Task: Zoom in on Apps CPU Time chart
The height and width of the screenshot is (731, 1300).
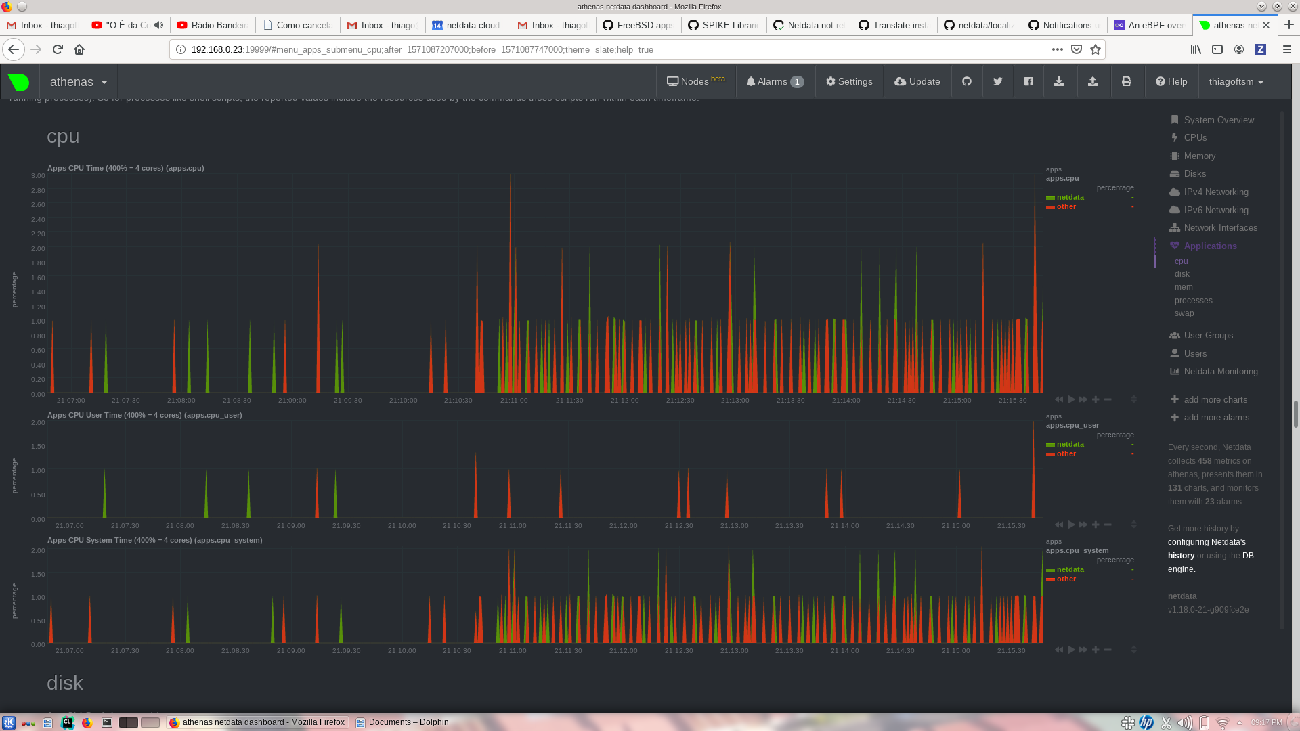Action: point(1096,399)
